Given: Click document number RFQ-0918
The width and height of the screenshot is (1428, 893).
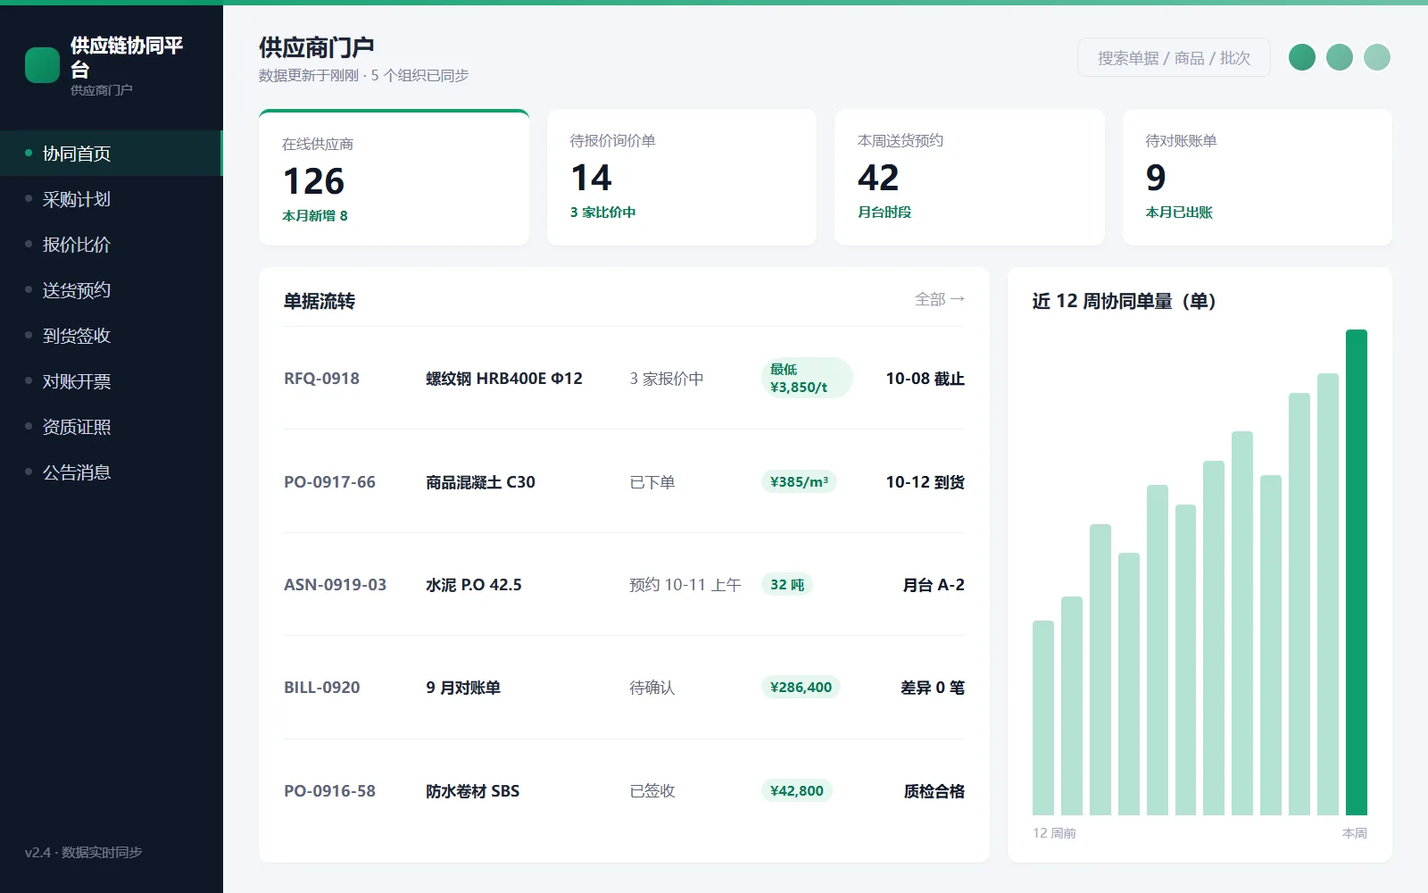Looking at the screenshot, I should tap(321, 379).
